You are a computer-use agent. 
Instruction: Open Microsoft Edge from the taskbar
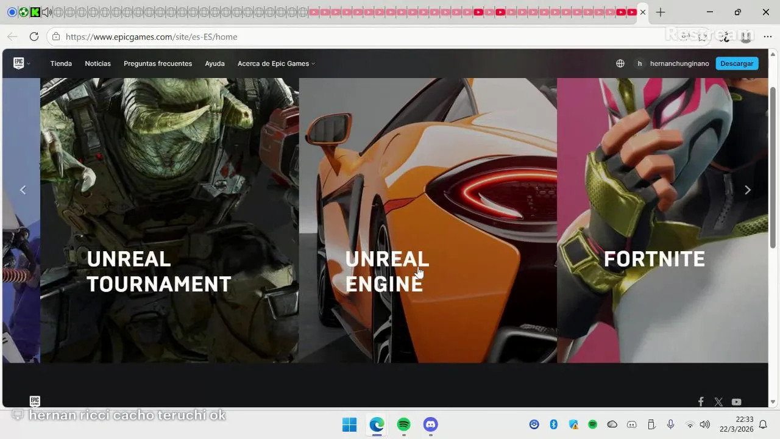click(x=377, y=424)
